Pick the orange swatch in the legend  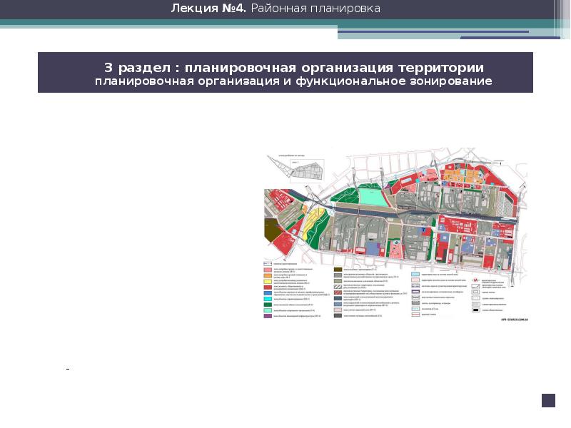pyautogui.click(x=268, y=277)
